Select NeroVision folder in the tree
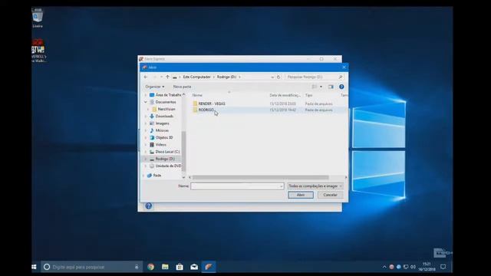Image resolution: width=491 pixels, height=276 pixels. [x=166, y=109]
